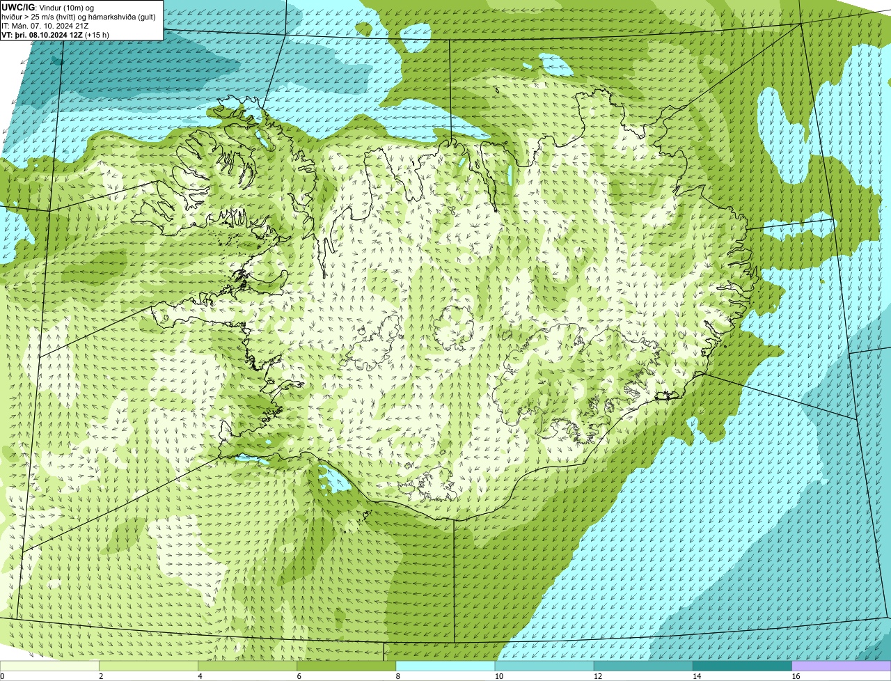Click the 6–8 m/s olive green legend swatch

(x=347, y=666)
